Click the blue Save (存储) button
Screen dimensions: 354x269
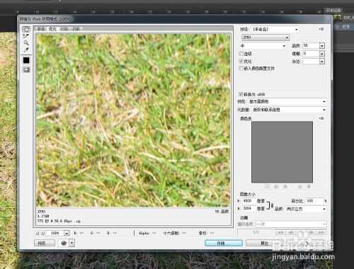[224, 243]
